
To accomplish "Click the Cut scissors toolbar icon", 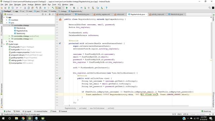I will 25,8.
